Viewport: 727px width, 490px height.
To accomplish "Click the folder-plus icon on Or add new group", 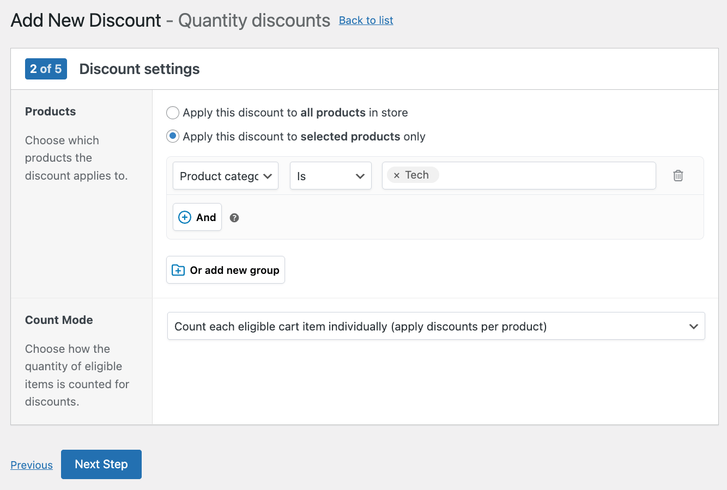I will (178, 269).
